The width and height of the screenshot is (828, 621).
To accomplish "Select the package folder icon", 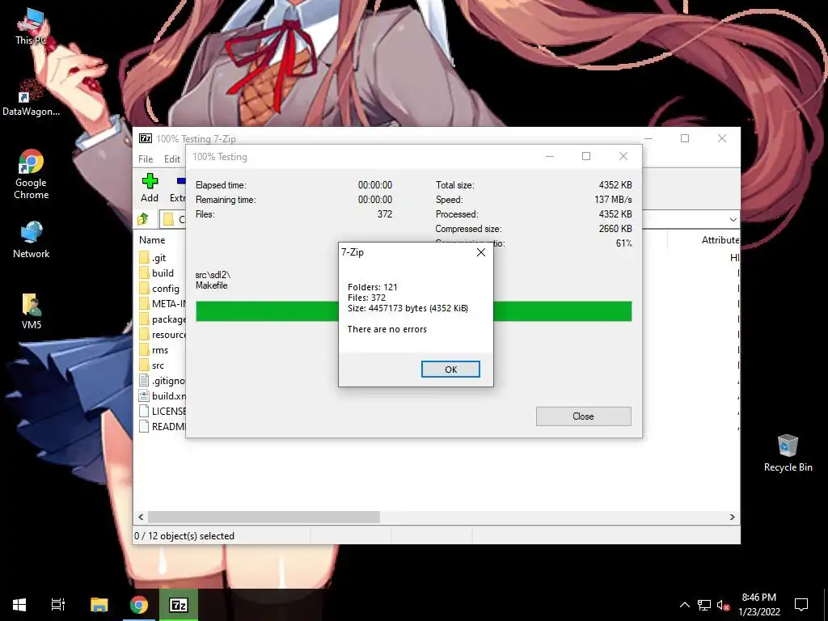I will (144, 319).
